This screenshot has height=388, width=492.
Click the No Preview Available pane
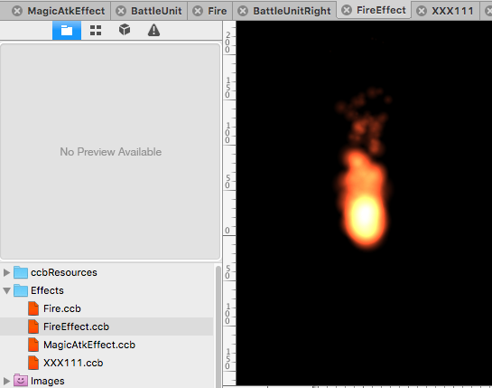click(x=110, y=152)
